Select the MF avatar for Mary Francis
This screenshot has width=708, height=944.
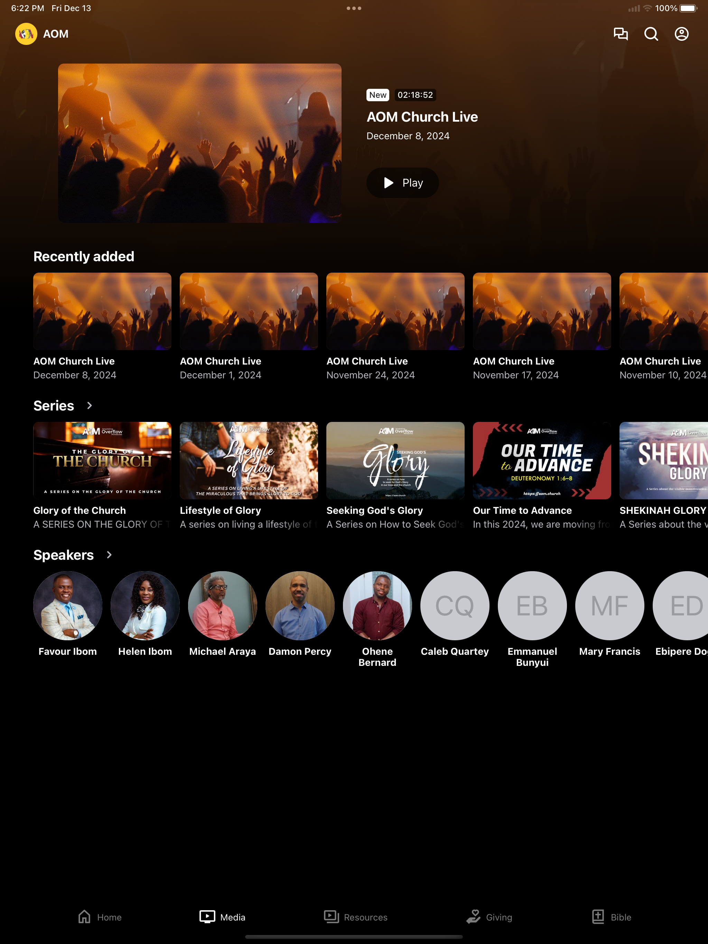click(610, 606)
